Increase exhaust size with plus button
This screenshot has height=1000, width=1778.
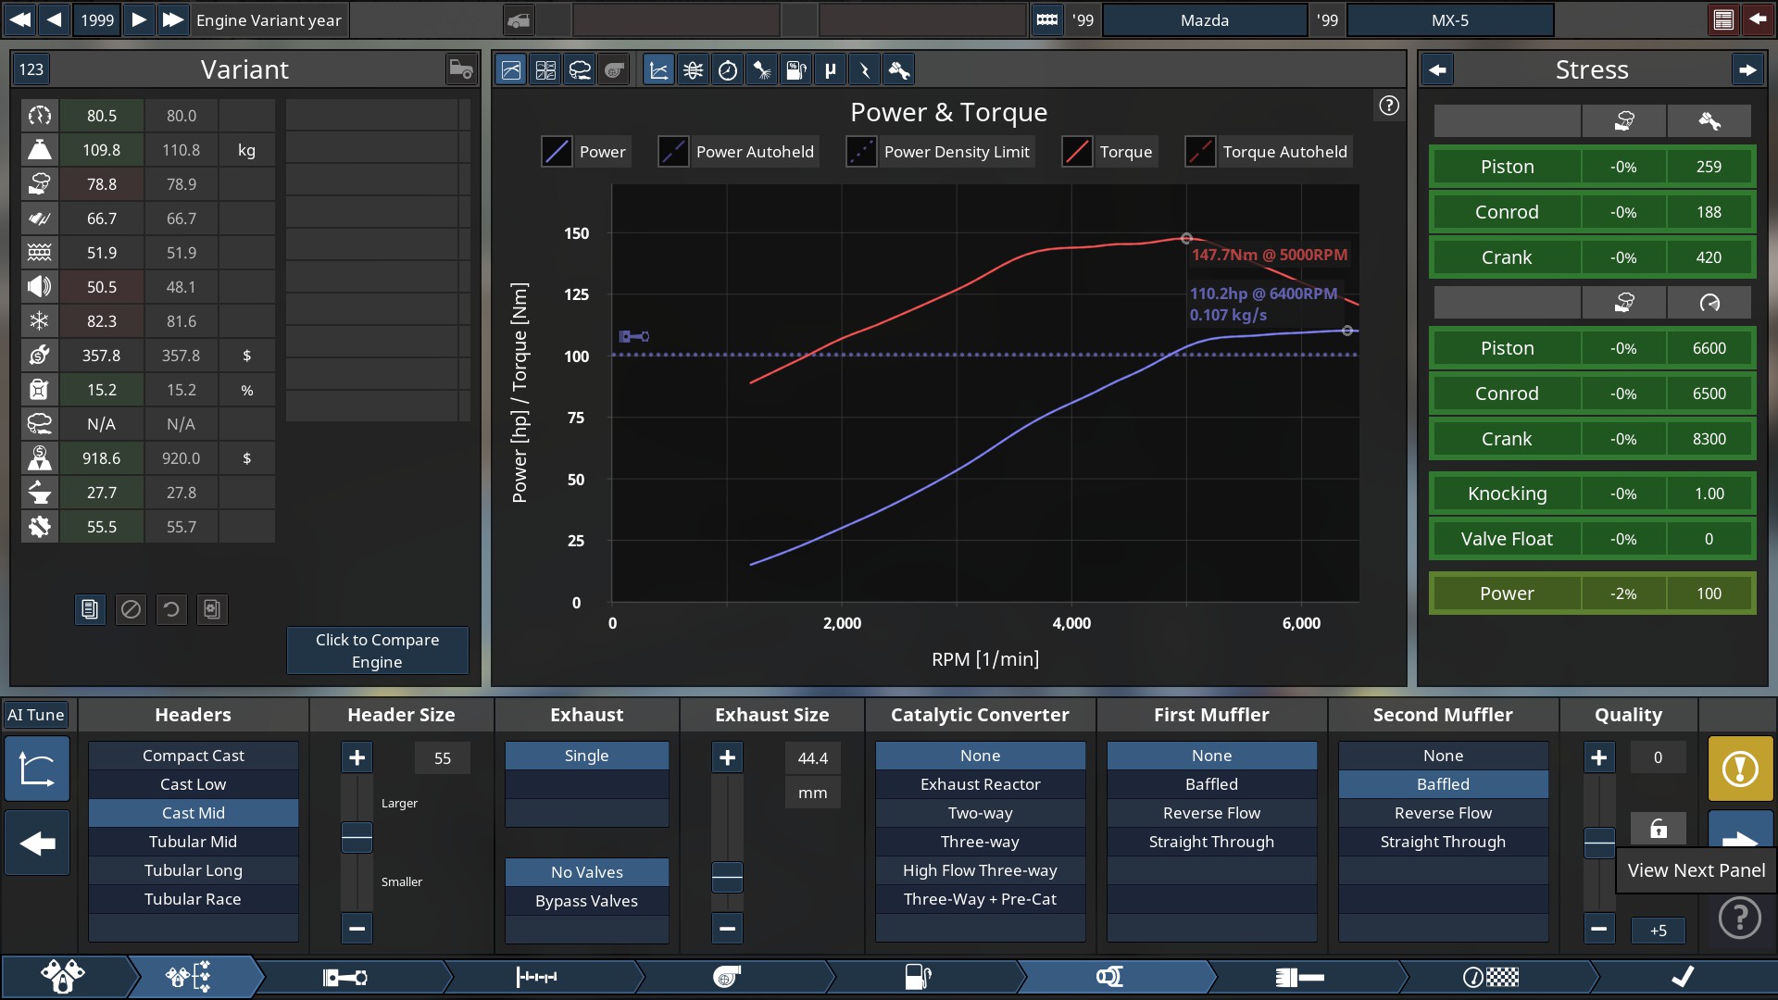[x=727, y=757]
